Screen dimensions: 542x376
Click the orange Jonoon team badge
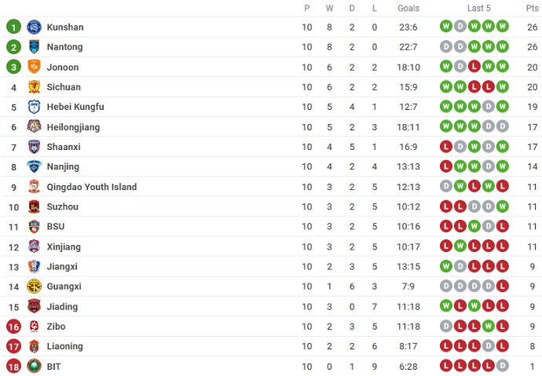click(x=34, y=67)
